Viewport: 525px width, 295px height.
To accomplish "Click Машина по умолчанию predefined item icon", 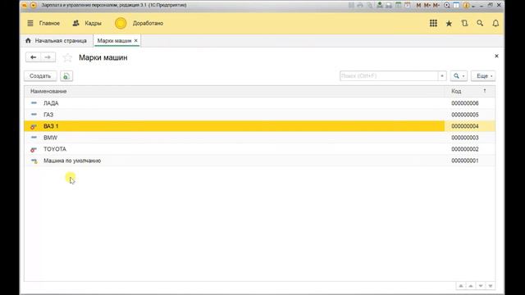I will [34, 161].
